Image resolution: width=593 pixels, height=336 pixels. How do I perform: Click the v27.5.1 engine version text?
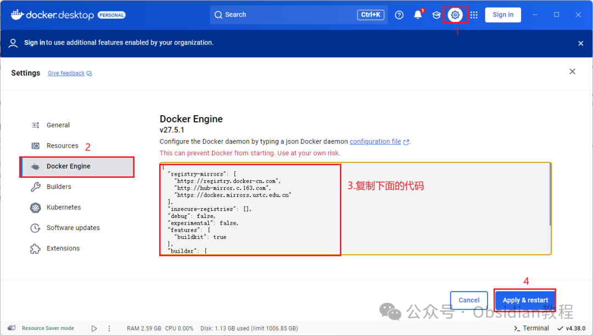tap(172, 130)
